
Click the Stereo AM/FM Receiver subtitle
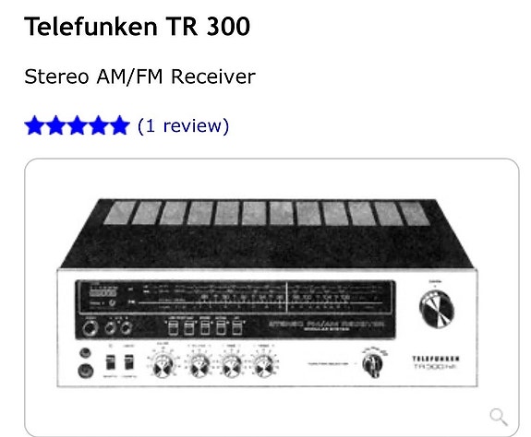coord(139,77)
